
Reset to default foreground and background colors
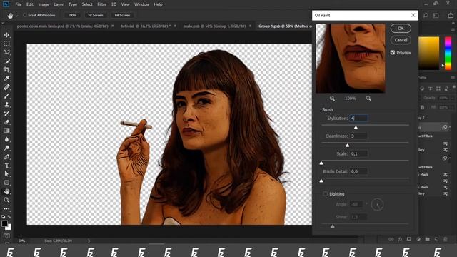pos(3,217)
